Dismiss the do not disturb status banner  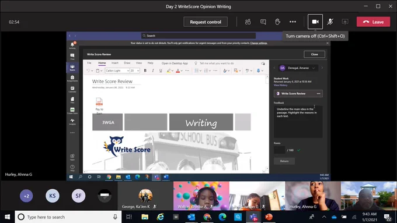tap(328, 43)
